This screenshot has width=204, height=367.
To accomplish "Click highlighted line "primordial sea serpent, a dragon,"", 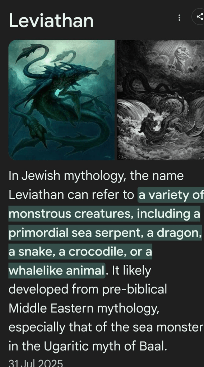I will (x=105, y=233).
